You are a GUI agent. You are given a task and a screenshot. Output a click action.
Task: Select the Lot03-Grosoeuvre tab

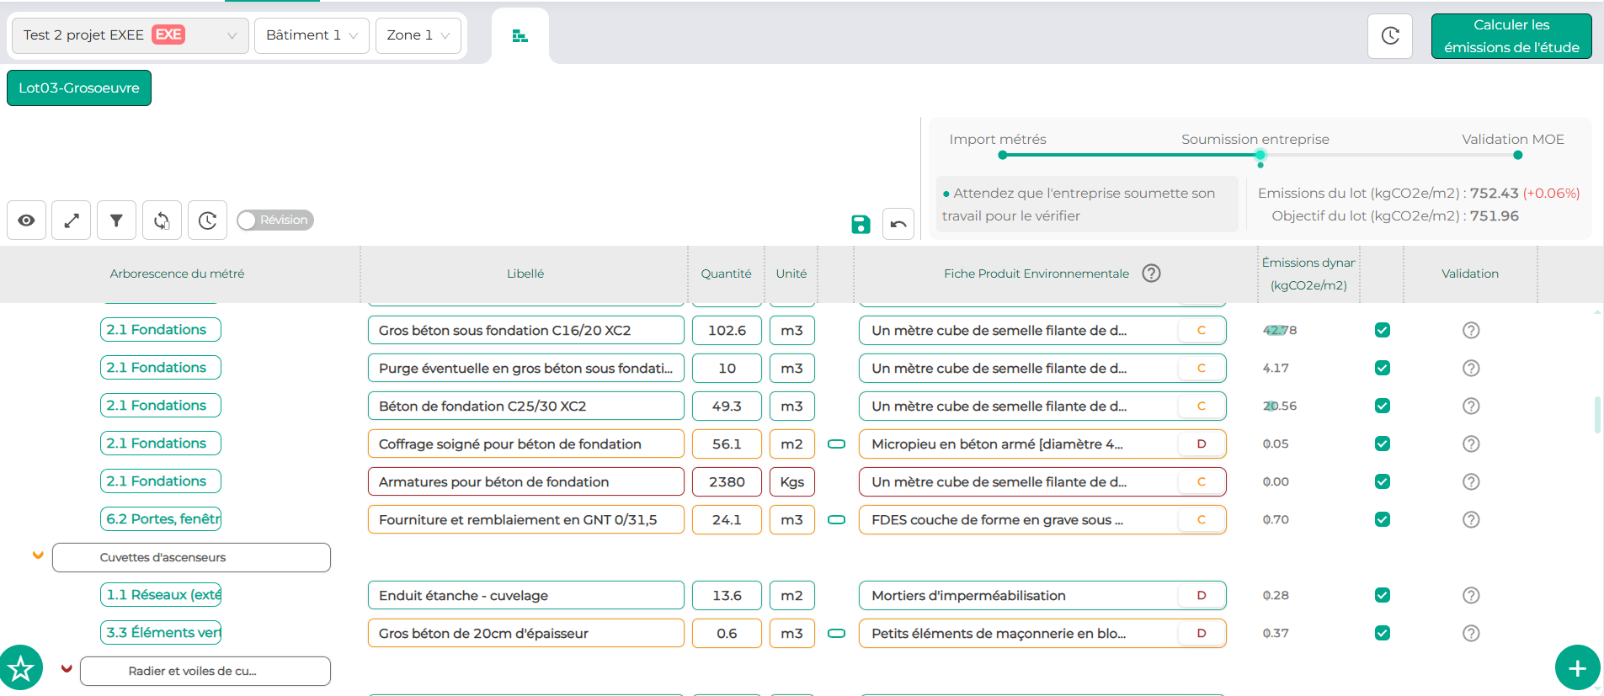(x=79, y=88)
